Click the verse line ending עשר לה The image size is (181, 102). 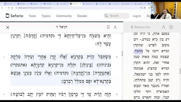(x=103, y=44)
